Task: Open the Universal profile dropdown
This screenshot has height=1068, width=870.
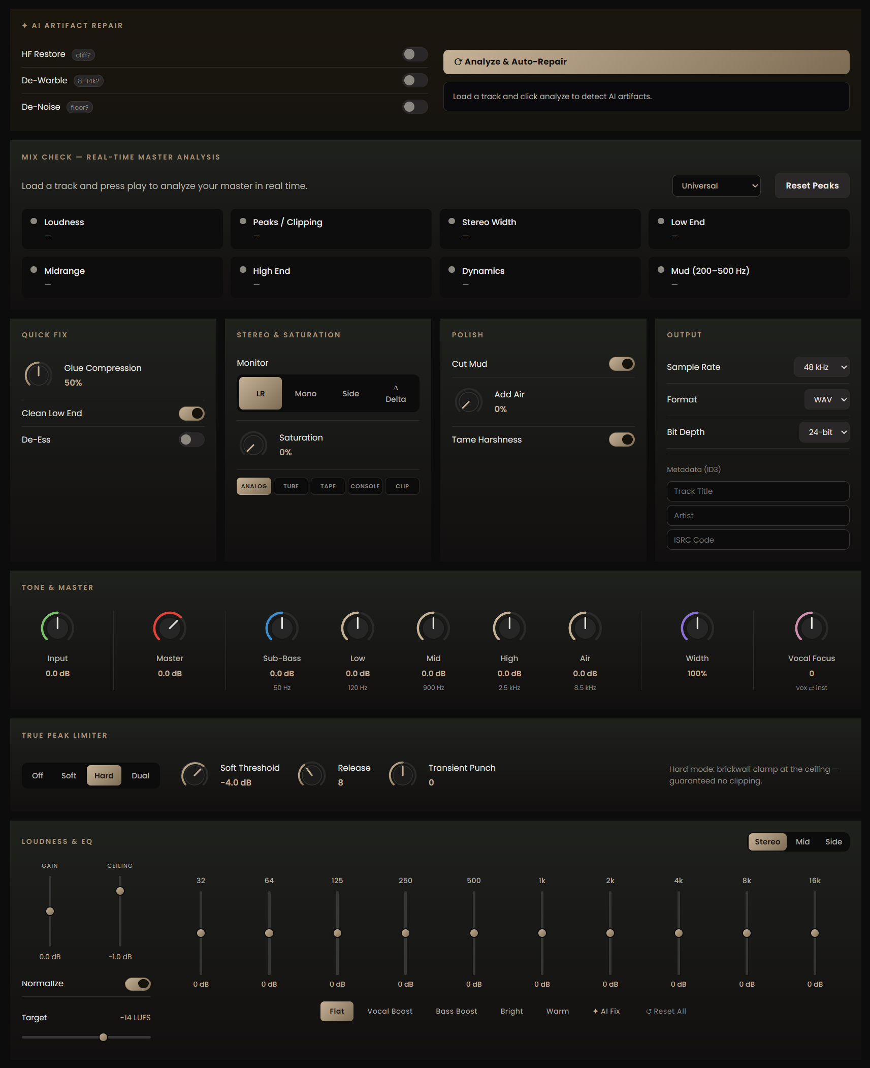Action: click(x=716, y=186)
